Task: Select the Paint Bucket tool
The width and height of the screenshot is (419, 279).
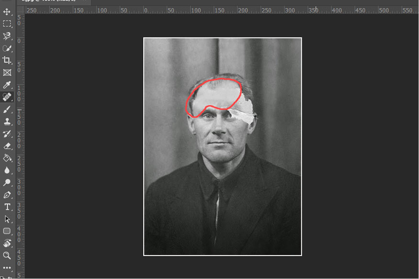Action: [x=7, y=158]
